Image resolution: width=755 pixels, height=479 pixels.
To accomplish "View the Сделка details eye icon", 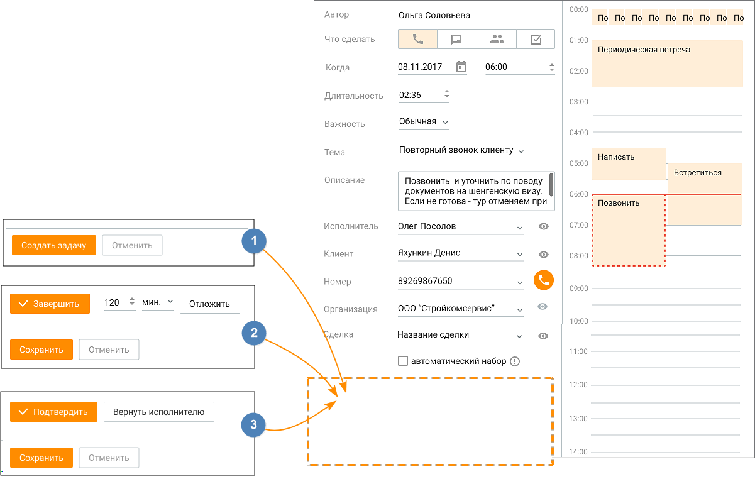I will click(544, 336).
